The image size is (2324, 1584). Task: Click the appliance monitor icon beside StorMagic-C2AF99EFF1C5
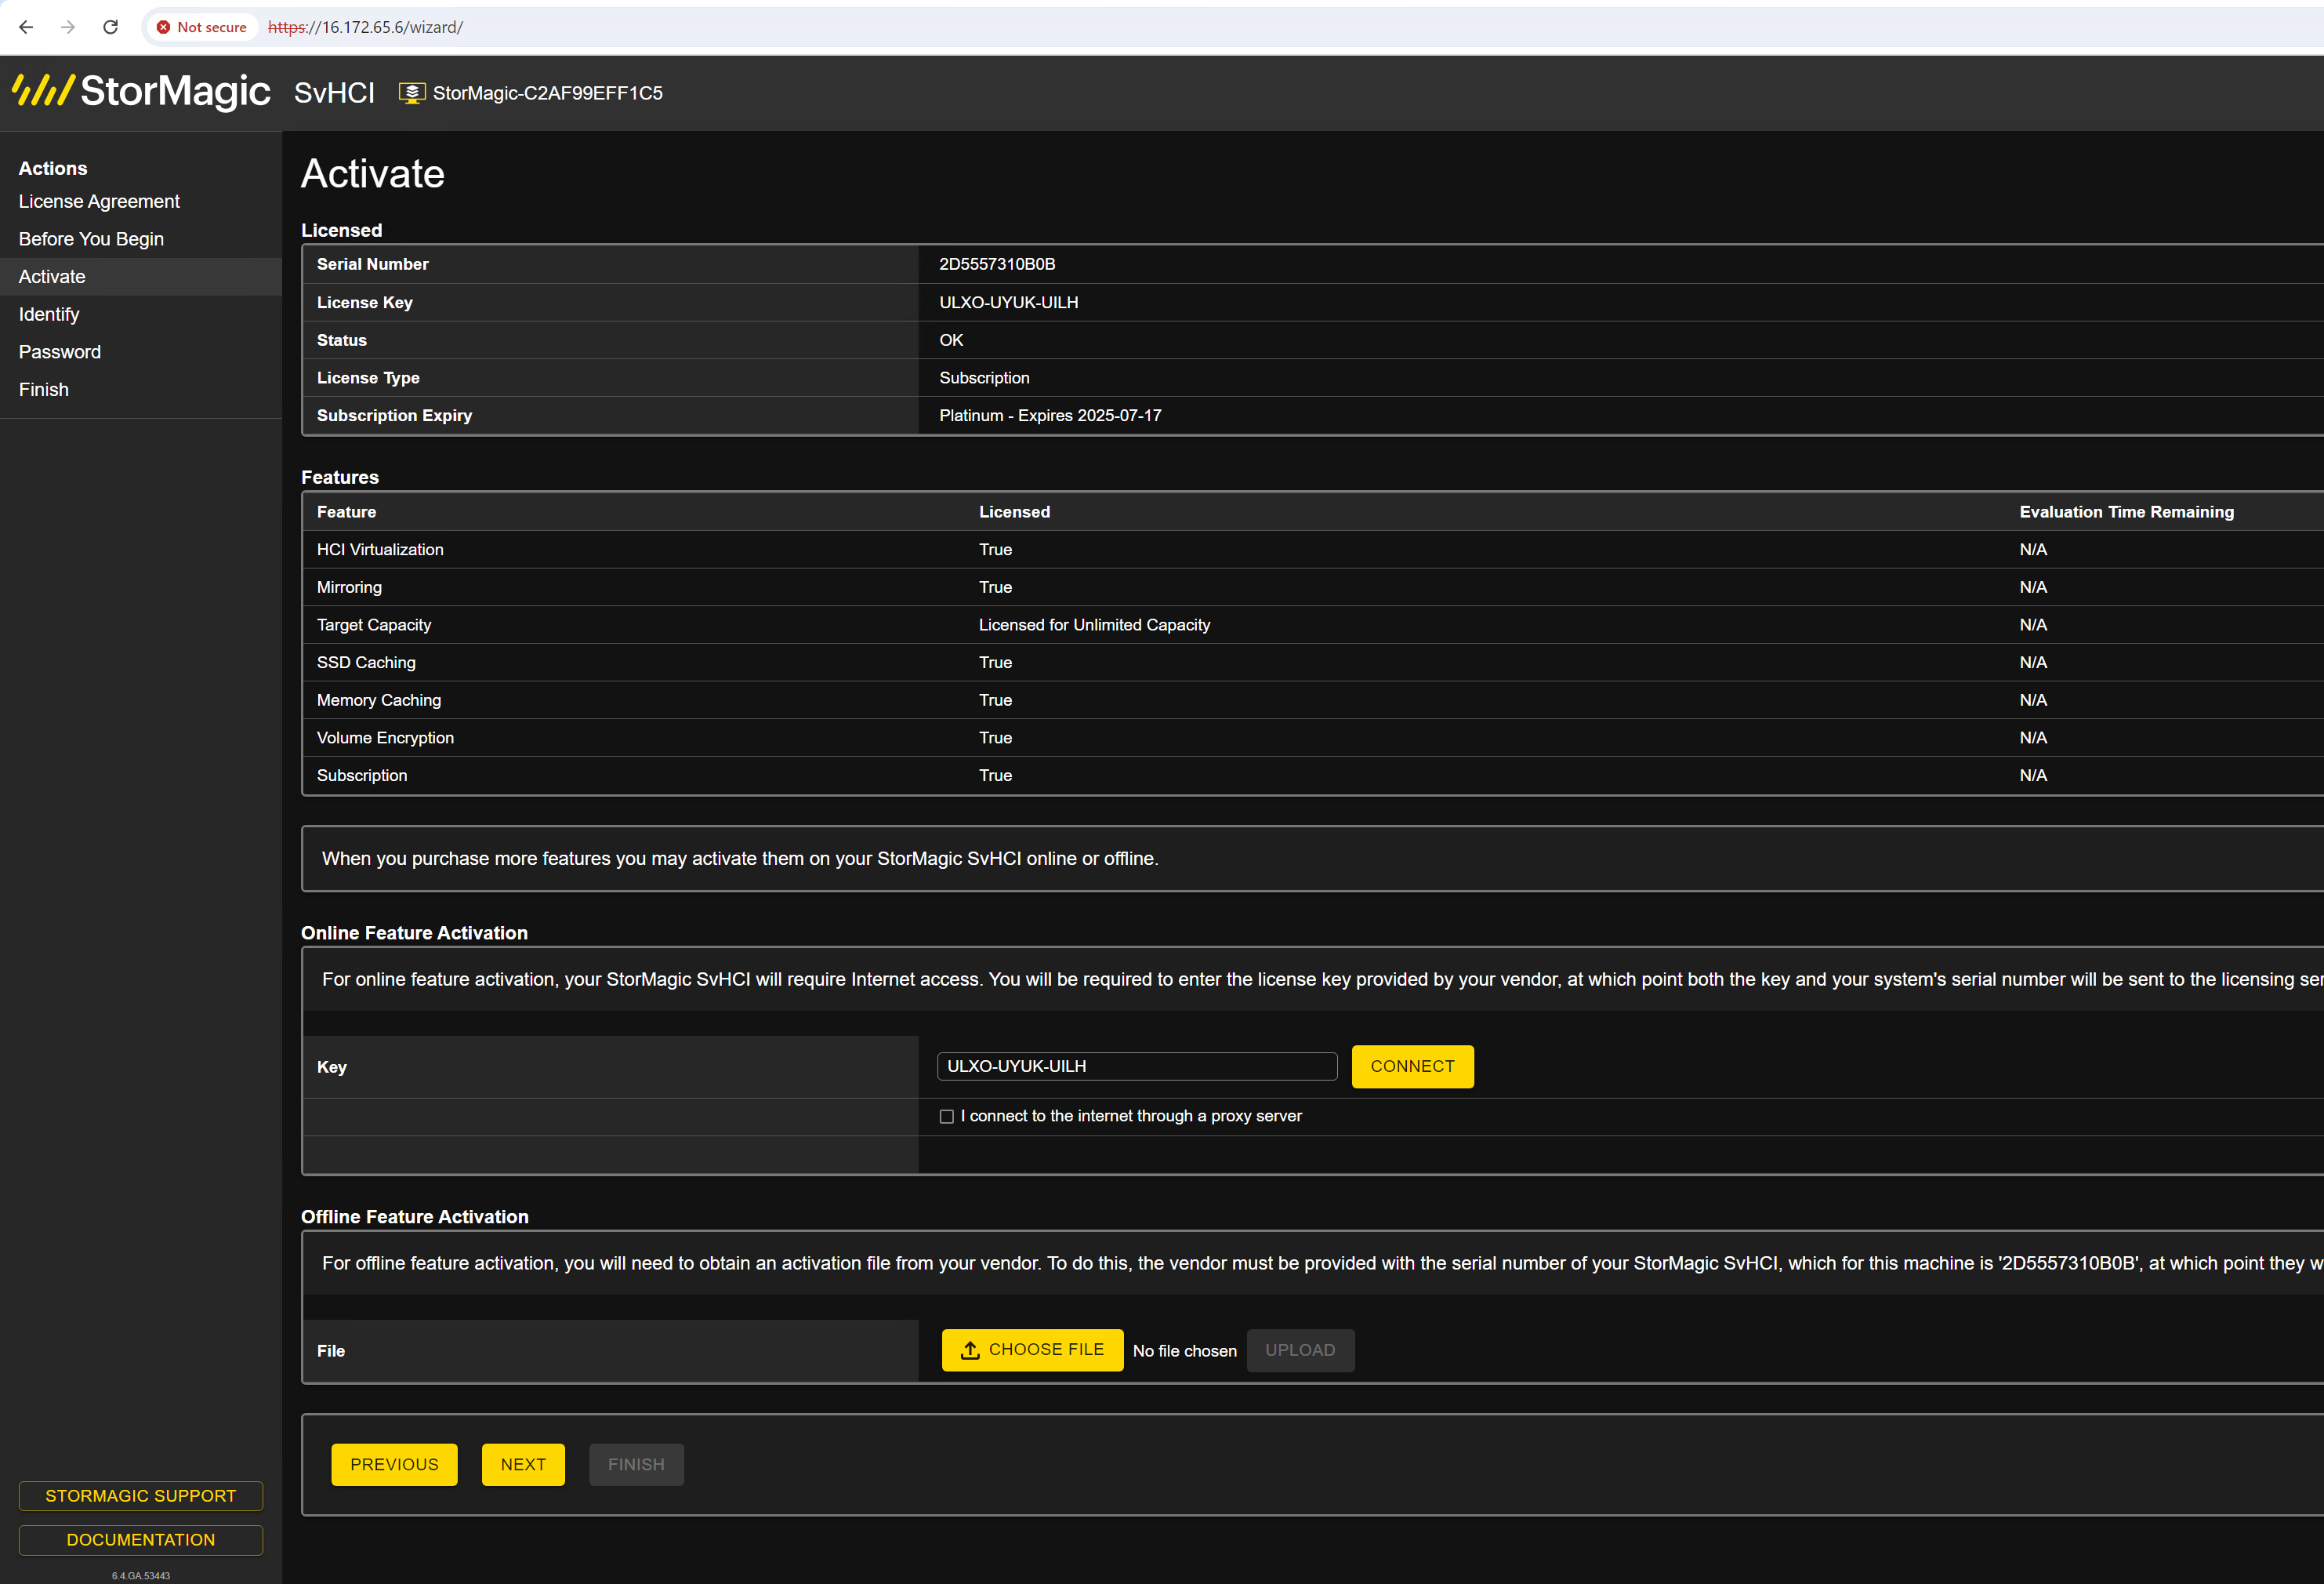click(412, 93)
